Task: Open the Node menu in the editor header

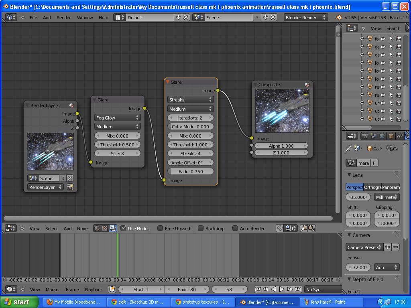Action: click(82, 228)
